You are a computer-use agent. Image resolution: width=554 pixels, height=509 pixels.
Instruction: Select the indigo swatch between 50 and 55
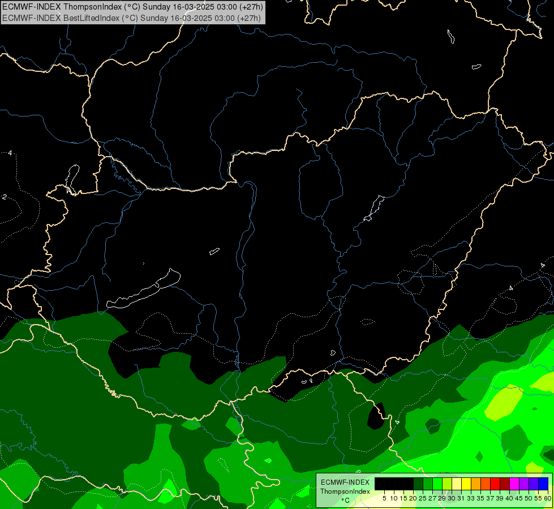(x=534, y=484)
